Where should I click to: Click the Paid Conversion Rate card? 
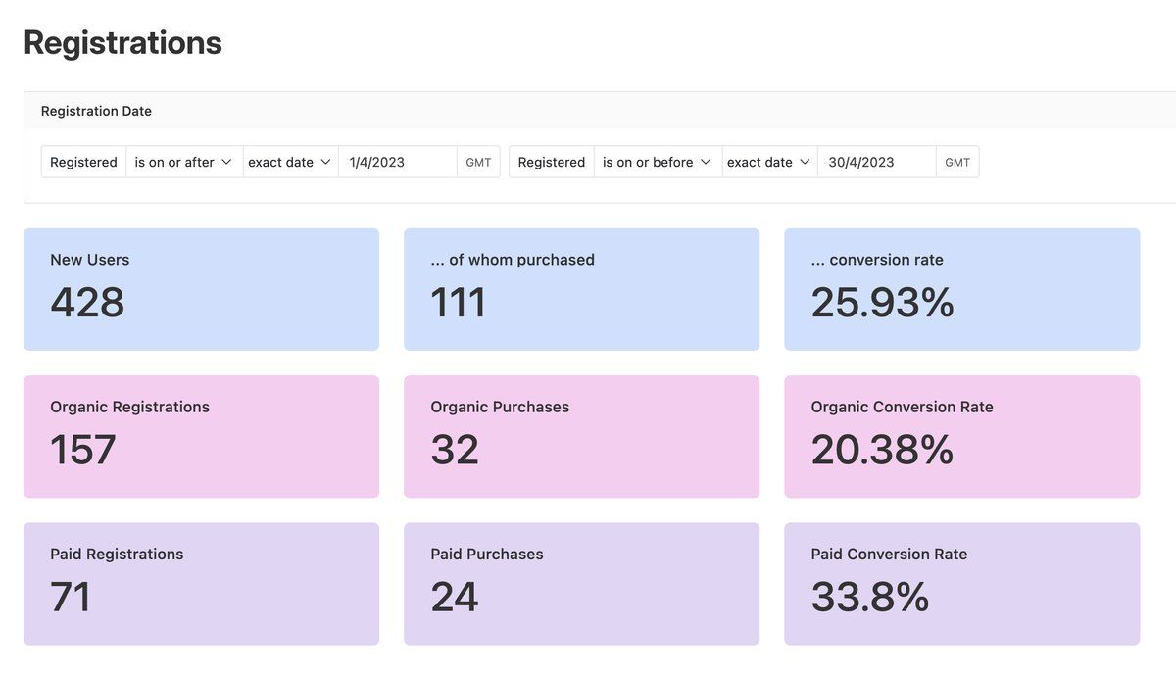961,583
